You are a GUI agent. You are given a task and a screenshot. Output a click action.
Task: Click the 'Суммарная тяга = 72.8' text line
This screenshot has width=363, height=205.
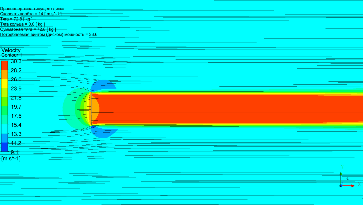(28, 29)
